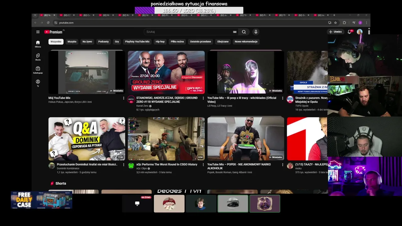The image size is (402, 226).
Task: Open options menu for POPEK mix
Action: coord(282,164)
